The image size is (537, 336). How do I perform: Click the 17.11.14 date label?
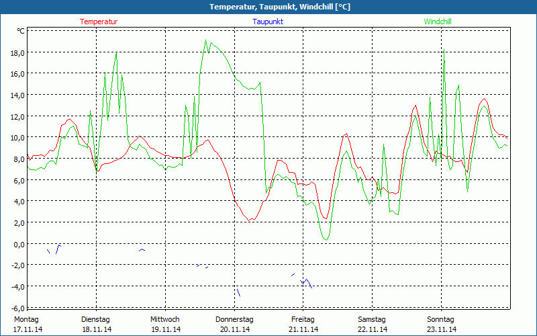point(28,329)
